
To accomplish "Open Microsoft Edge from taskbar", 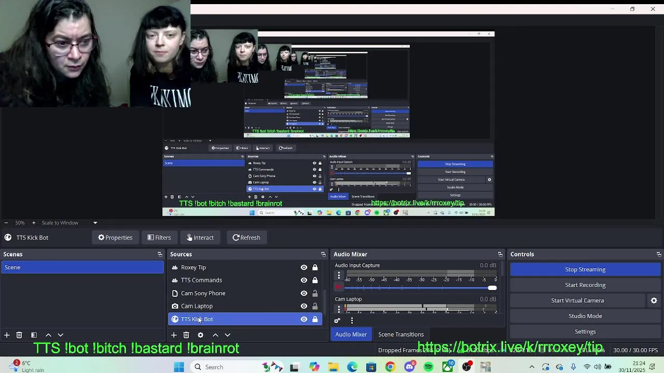I will click(352, 367).
